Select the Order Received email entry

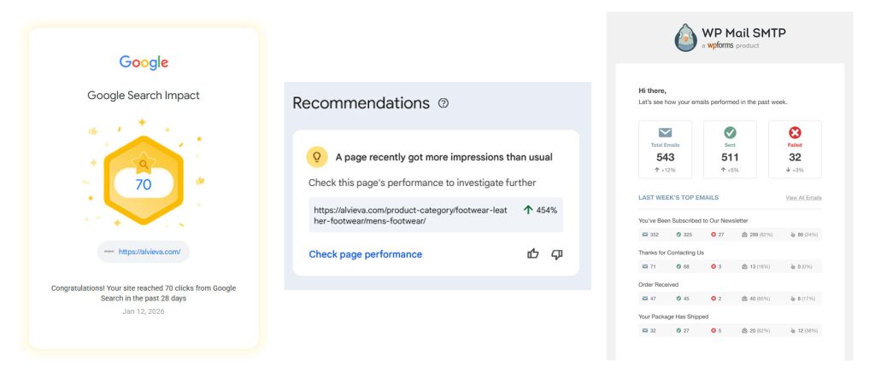pos(657,284)
